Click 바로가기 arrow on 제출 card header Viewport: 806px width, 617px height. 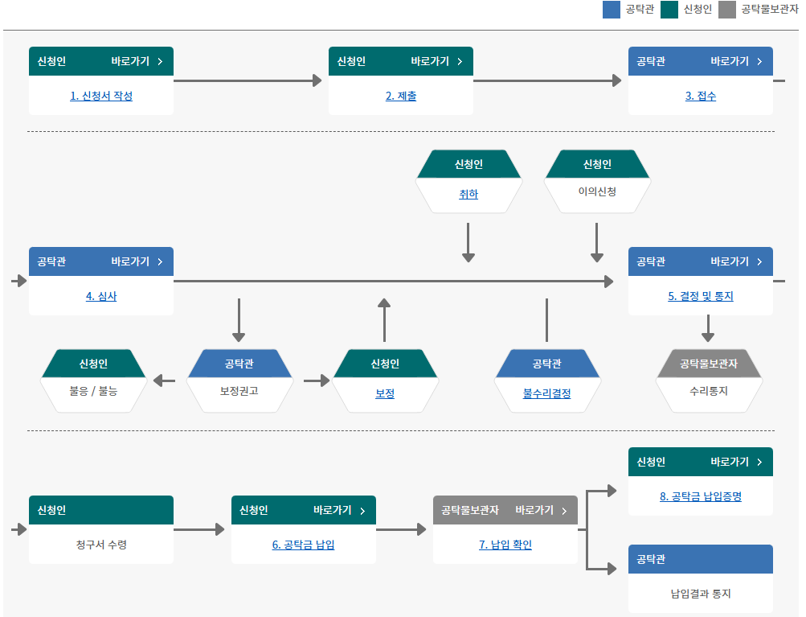pyautogui.click(x=460, y=61)
